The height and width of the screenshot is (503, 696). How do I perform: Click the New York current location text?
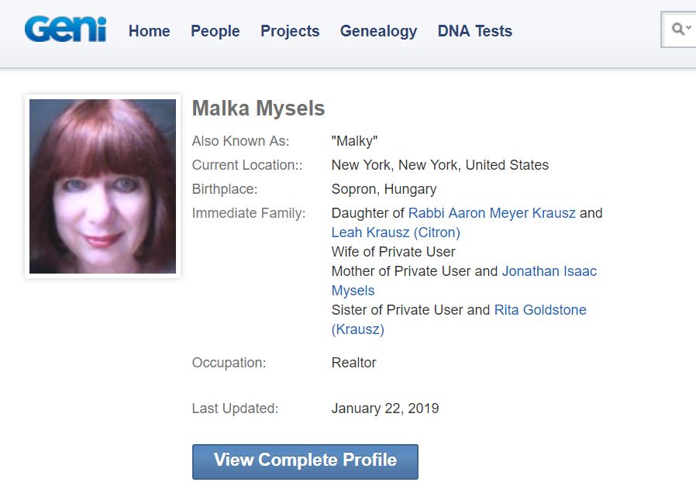439,165
